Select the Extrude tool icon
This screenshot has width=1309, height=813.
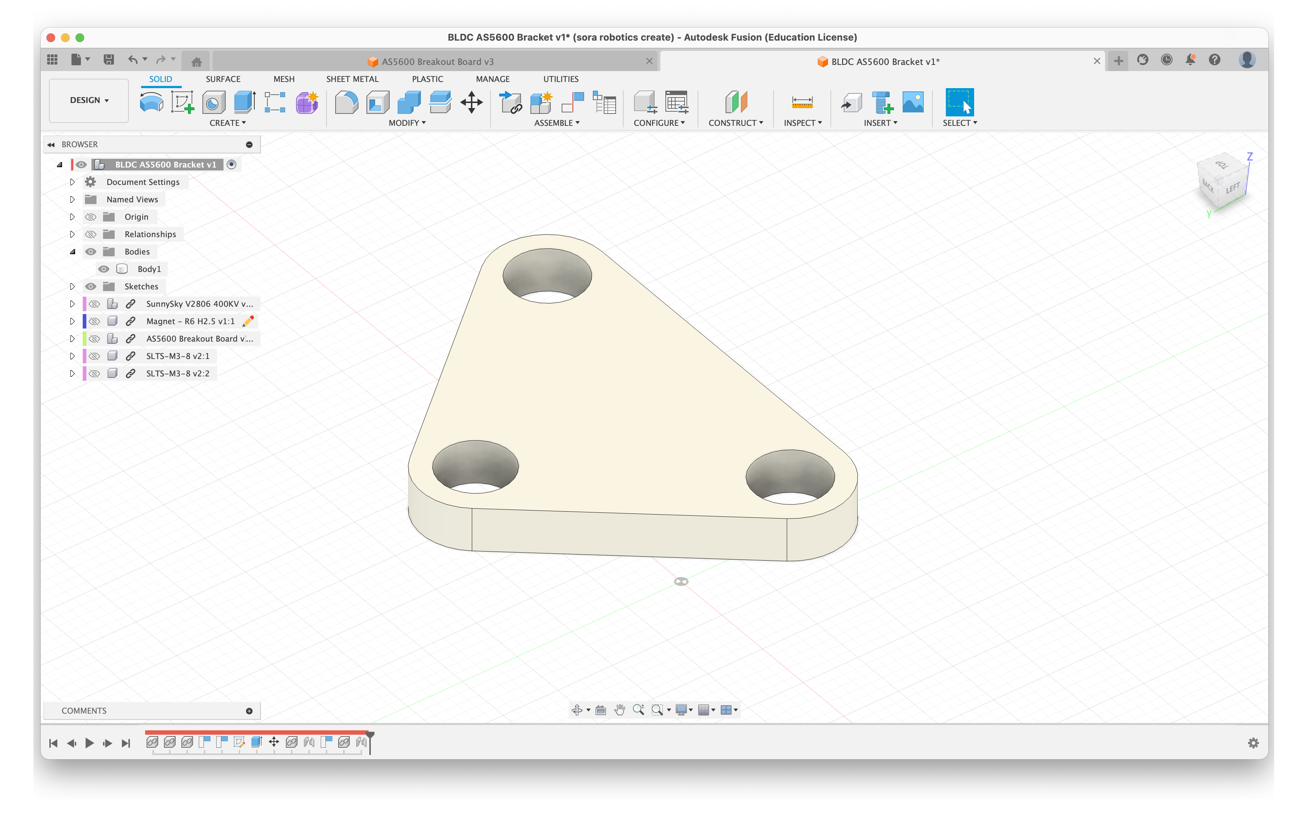245,102
